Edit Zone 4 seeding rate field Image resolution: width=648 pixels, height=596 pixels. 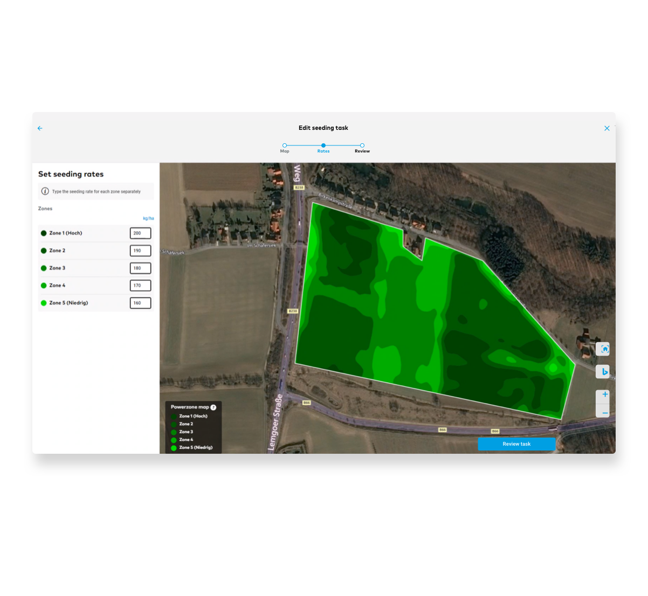[x=140, y=286]
